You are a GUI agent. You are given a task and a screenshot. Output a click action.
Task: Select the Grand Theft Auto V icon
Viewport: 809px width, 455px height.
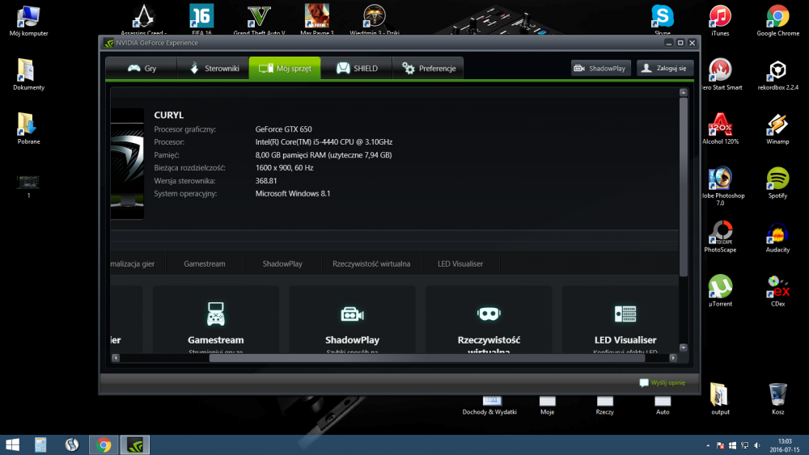coord(259,19)
